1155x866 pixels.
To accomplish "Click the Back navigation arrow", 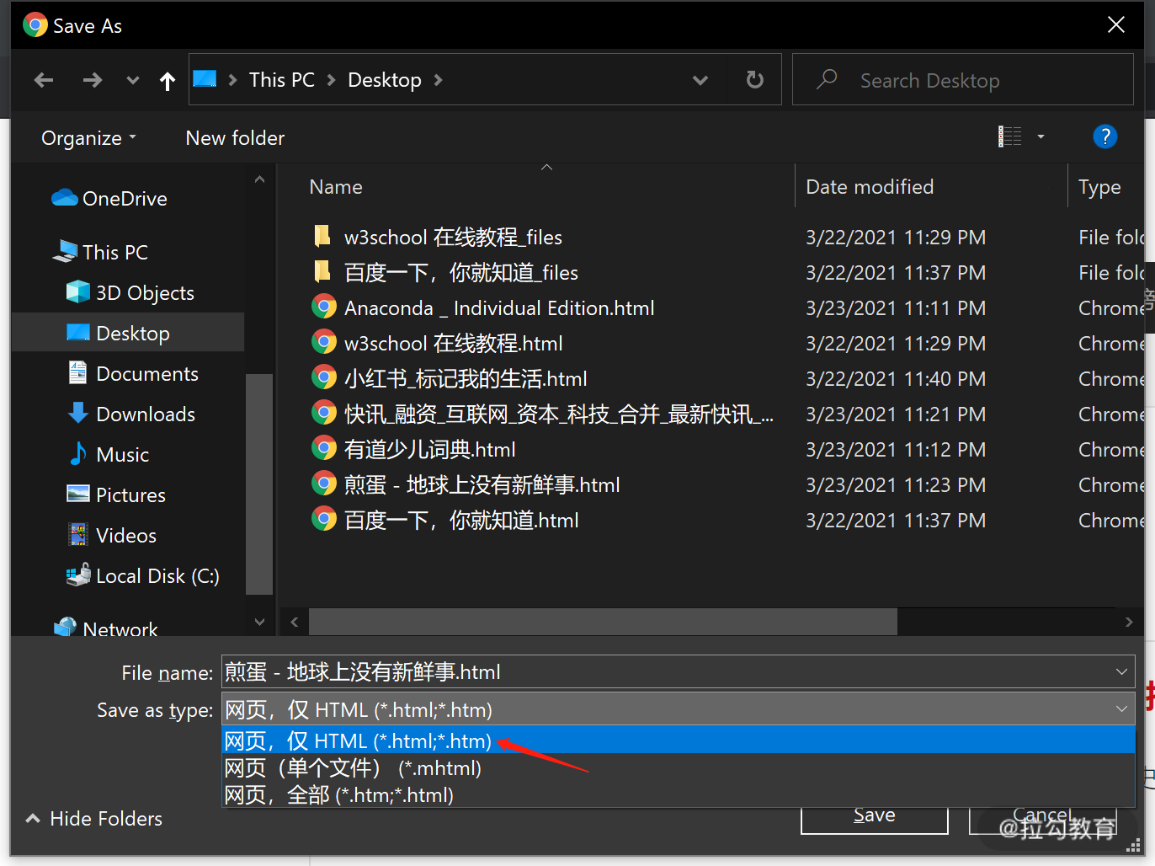I will tap(44, 80).
